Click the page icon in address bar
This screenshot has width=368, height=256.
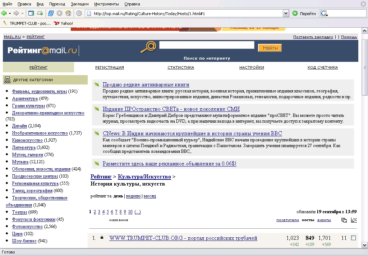[x=89, y=13]
